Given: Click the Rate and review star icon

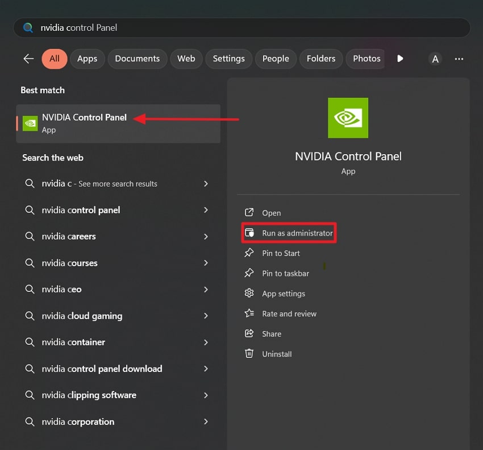Looking at the screenshot, I should 249,313.
